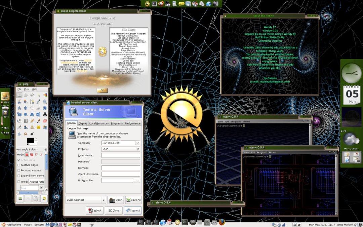363x227 pixels.
Task: Open Background menu in lower Eterm window
Action: [x=262, y=152]
